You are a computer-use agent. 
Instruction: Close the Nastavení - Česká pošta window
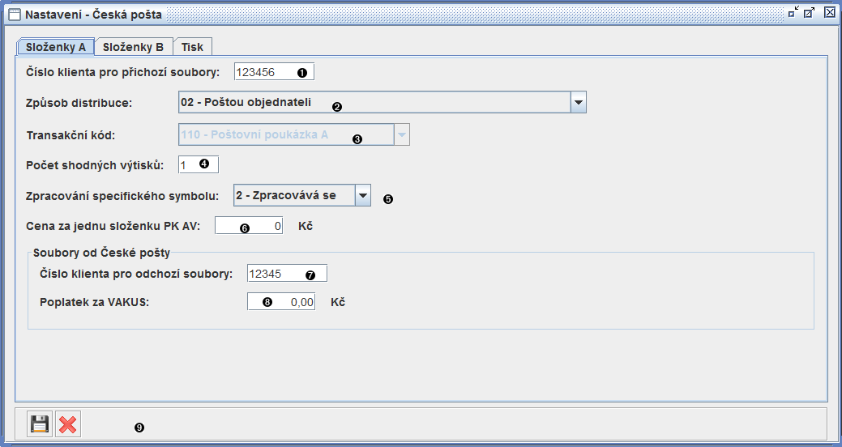[829, 12]
